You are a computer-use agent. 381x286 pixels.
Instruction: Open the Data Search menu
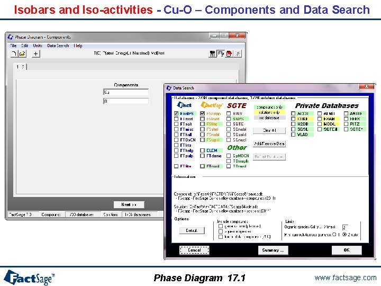click(58, 46)
